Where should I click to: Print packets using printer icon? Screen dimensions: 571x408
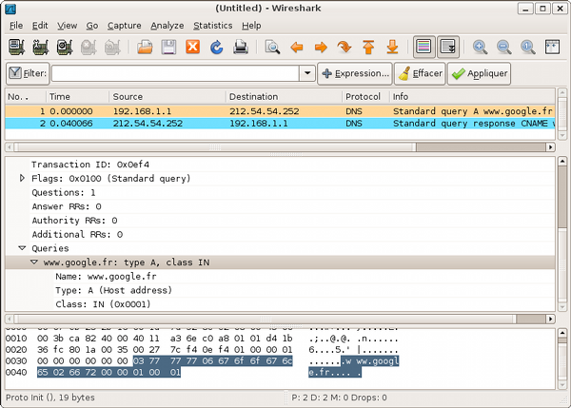tap(241, 48)
